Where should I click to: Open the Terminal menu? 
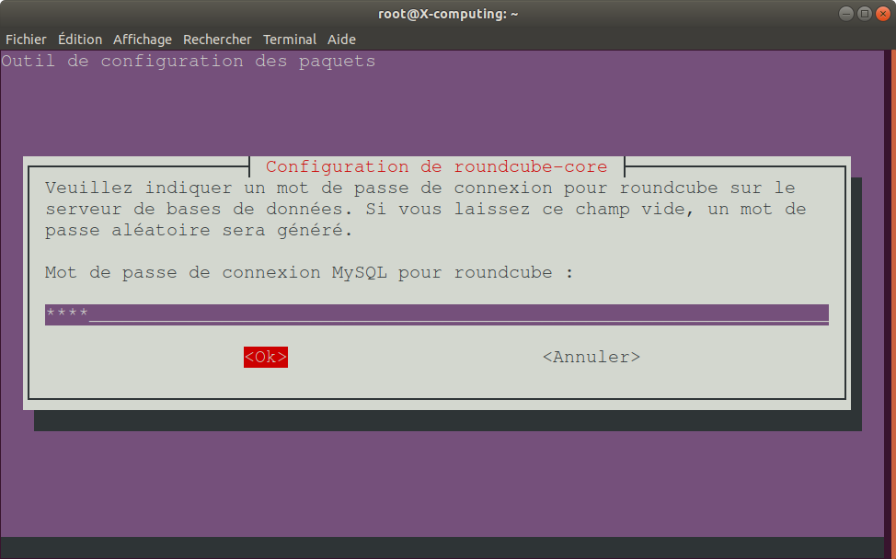tap(290, 40)
